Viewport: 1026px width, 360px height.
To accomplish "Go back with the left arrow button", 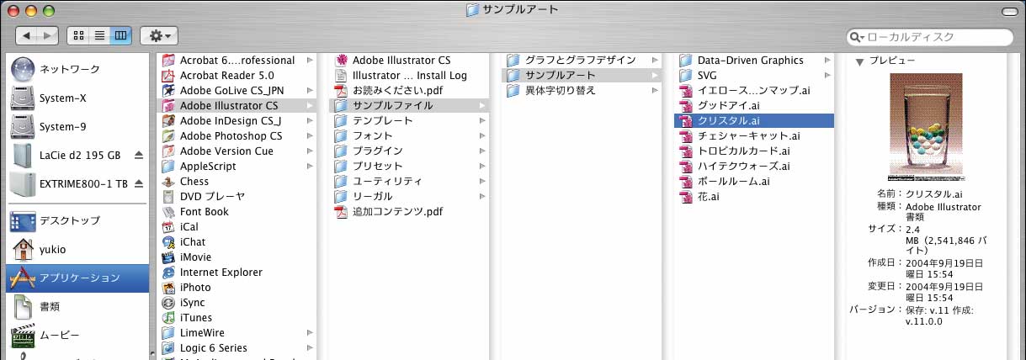I will (x=27, y=35).
